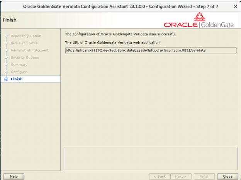This screenshot has height=180, width=241.
Task: Click the greyed-out Finish button
Action: [x=204, y=177]
